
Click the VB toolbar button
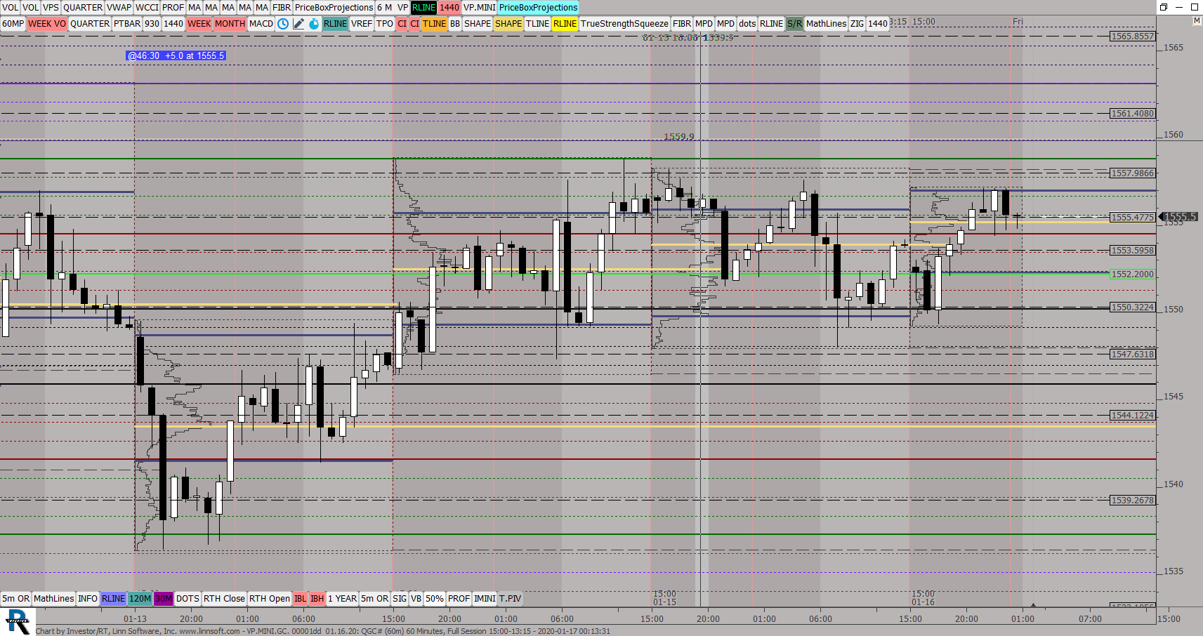pyautogui.click(x=416, y=599)
